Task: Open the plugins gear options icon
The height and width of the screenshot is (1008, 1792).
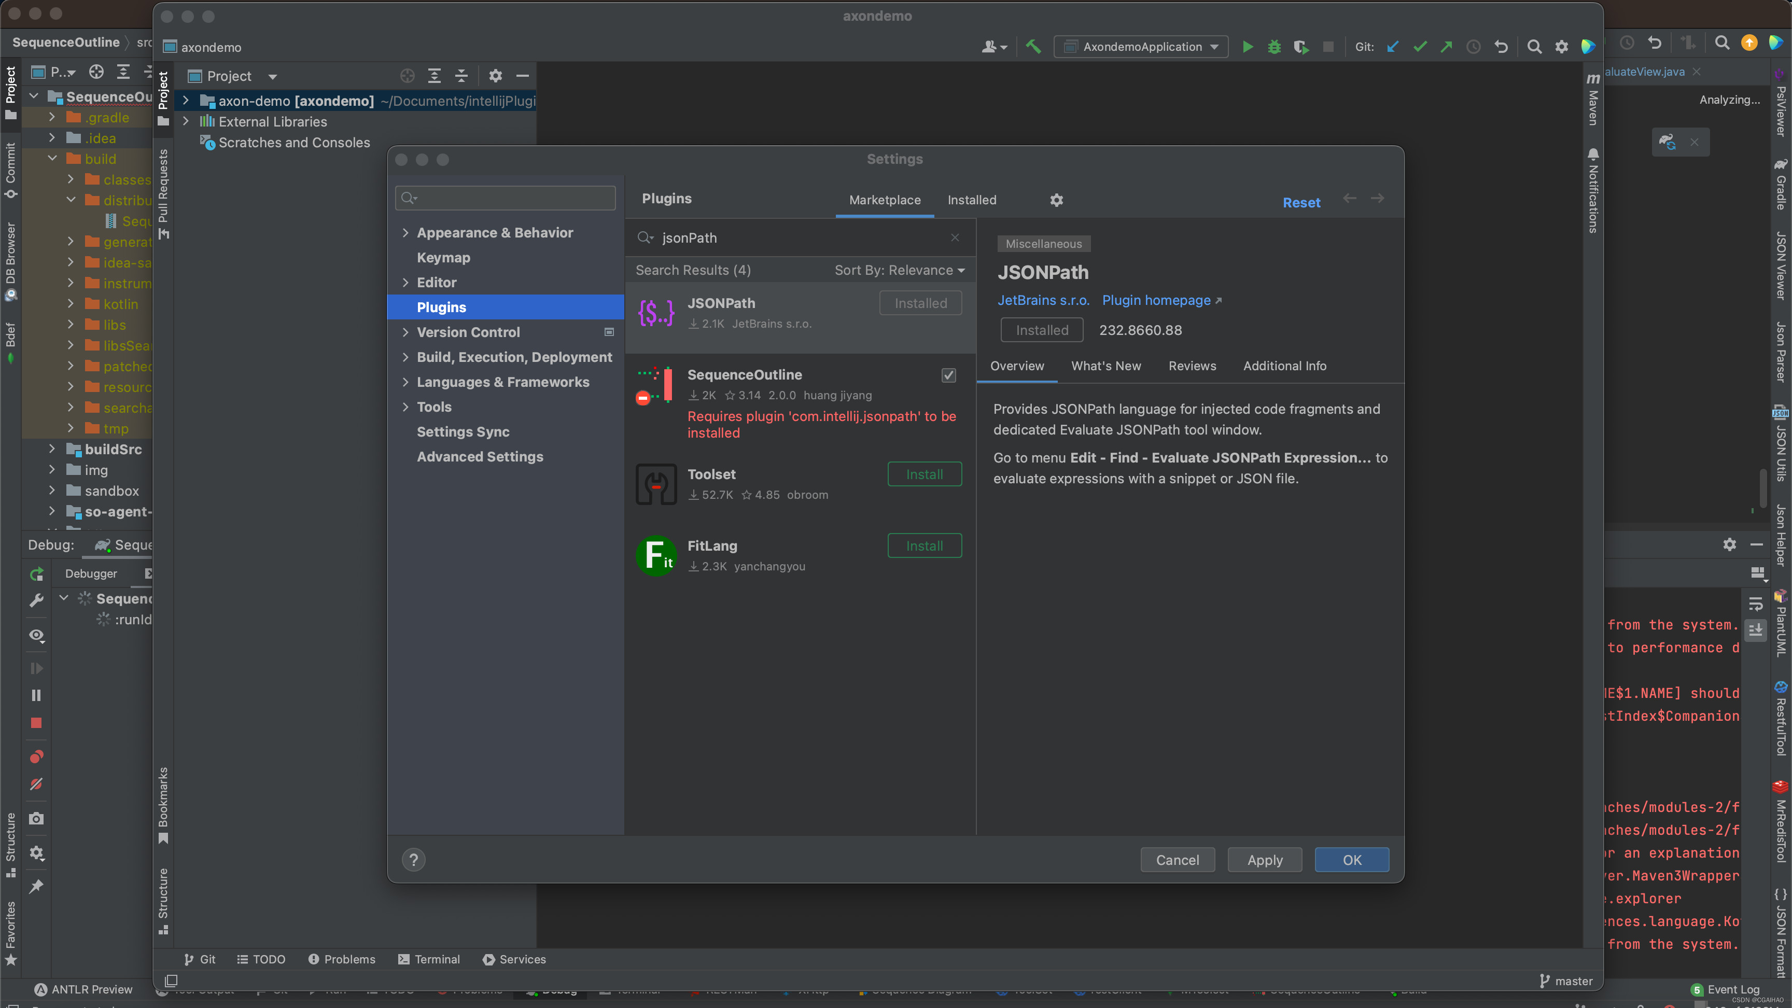Action: coord(1056,200)
